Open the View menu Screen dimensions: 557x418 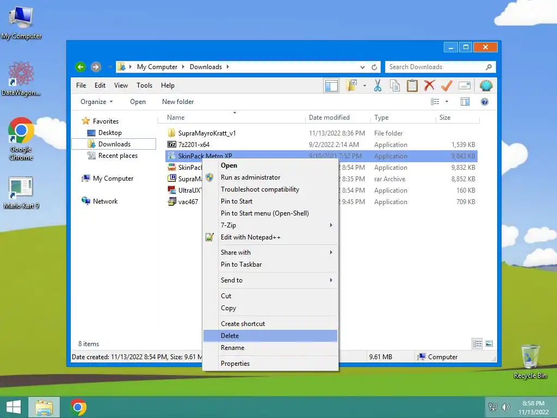coord(121,85)
